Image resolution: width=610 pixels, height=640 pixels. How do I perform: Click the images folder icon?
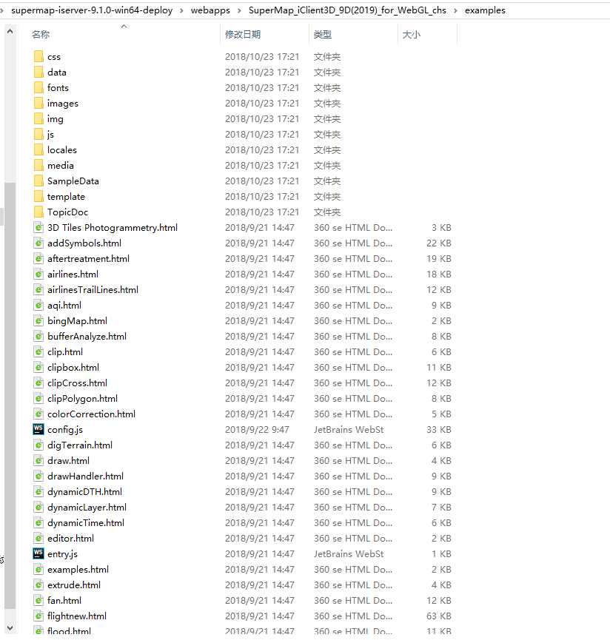pyautogui.click(x=38, y=103)
